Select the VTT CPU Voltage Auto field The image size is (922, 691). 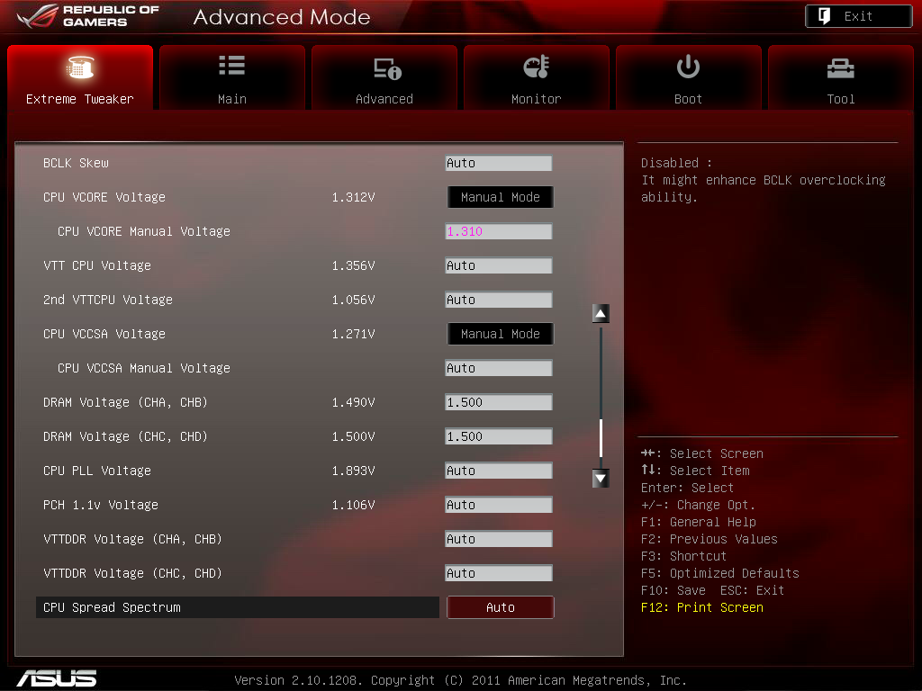499,265
